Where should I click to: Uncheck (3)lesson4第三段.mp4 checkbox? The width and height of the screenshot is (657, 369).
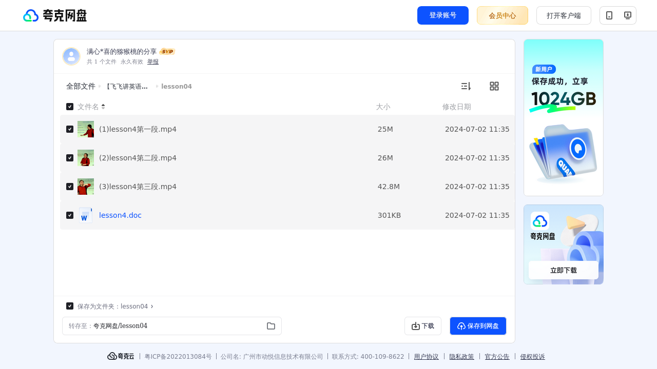70,187
